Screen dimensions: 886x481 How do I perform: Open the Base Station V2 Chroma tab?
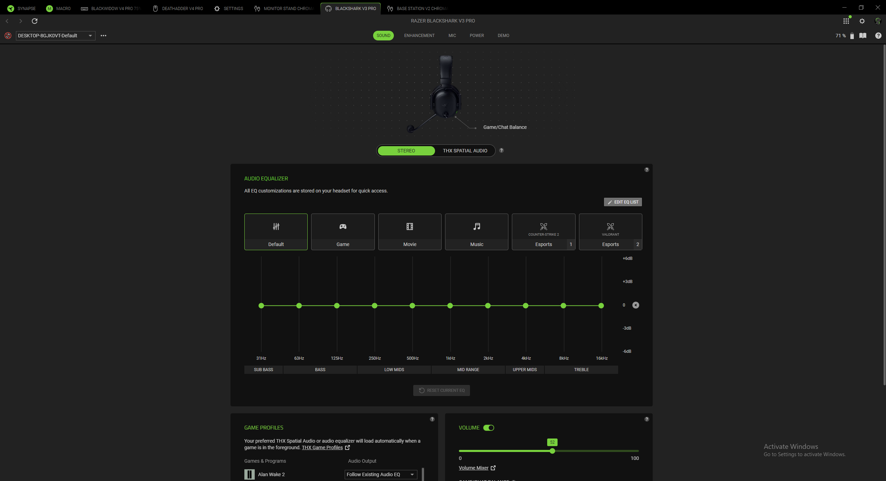[x=418, y=8]
